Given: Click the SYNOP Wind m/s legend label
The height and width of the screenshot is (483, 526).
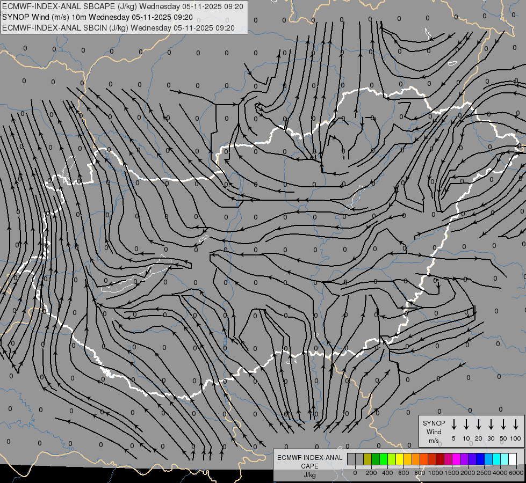Looking at the screenshot, I should [x=434, y=431].
